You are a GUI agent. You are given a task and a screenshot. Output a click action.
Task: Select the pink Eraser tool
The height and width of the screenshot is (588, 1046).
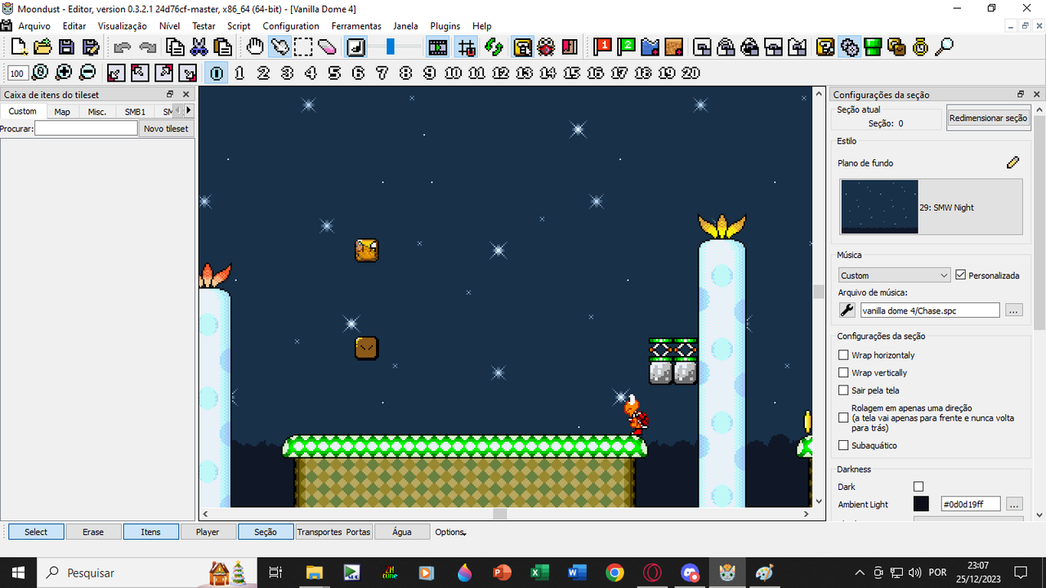tap(328, 47)
